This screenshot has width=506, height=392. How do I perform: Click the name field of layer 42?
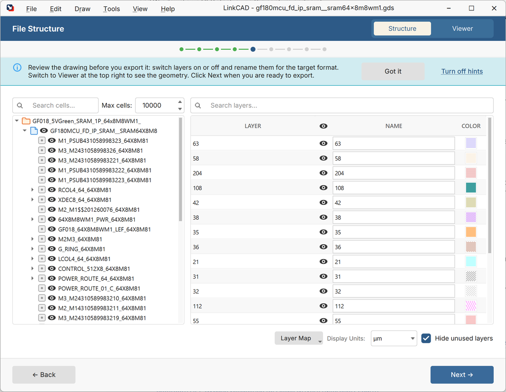[394, 203]
